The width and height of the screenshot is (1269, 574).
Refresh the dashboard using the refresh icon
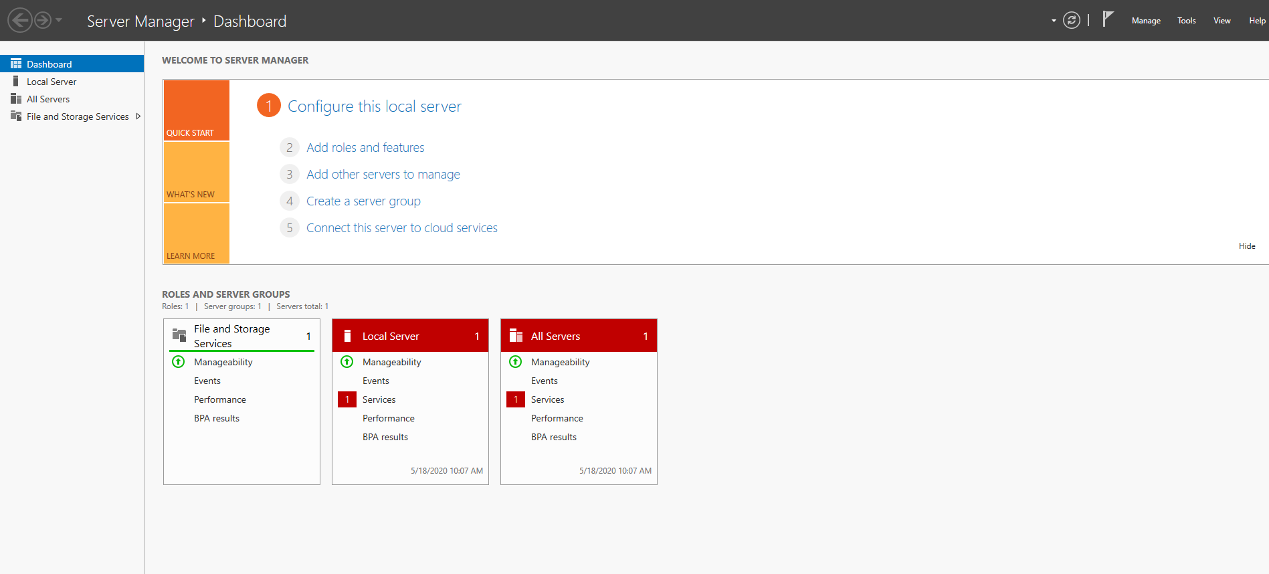[1071, 21]
